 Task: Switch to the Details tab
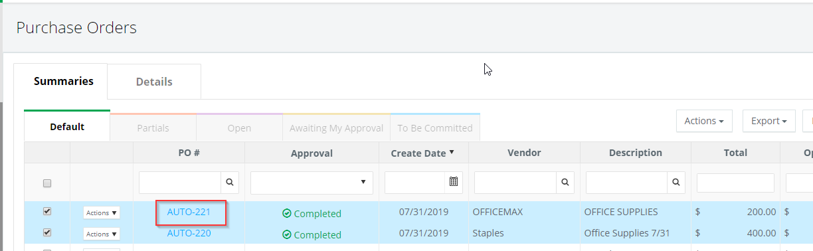click(154, 82)
